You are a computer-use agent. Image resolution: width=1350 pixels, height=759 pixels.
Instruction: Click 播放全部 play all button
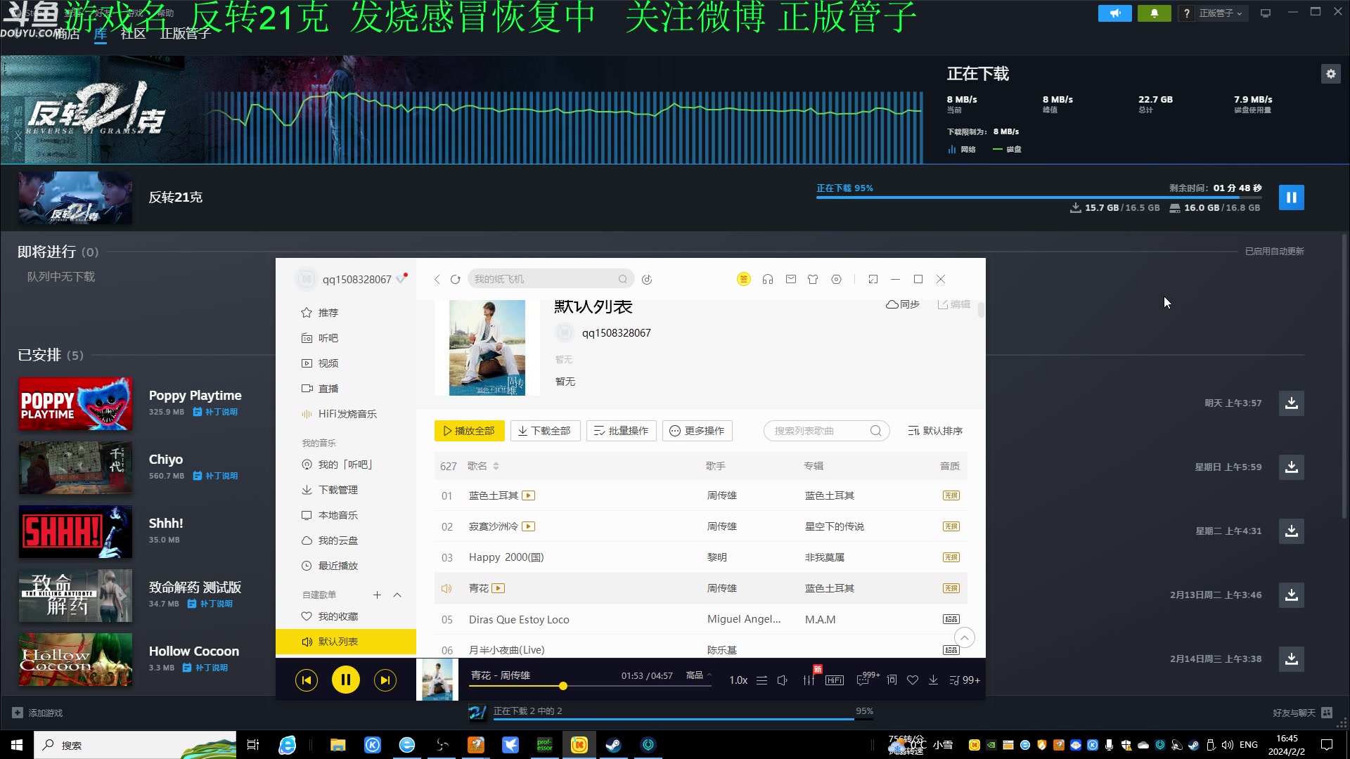coord(469,431)
